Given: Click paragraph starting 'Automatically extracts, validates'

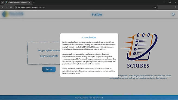Looking at the screenshot, I should point(89,59).
